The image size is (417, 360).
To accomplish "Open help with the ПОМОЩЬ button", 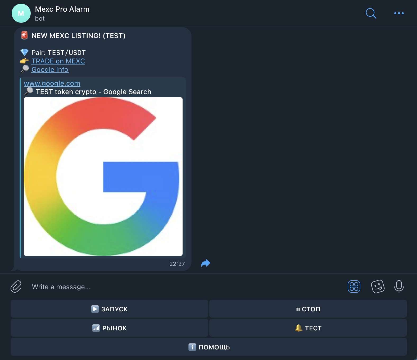I will point(209,347).
